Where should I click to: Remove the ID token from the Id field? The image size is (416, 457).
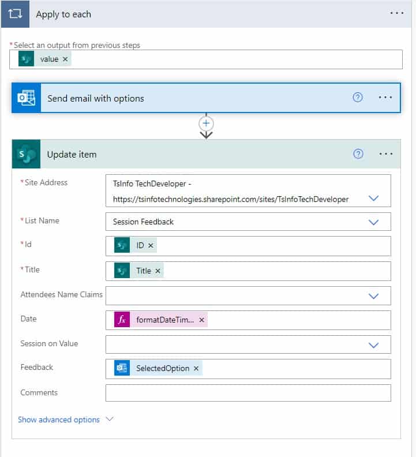[x=151, y=246]
